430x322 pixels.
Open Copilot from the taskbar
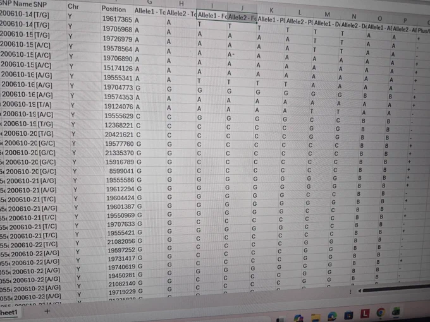click(298, 318)
